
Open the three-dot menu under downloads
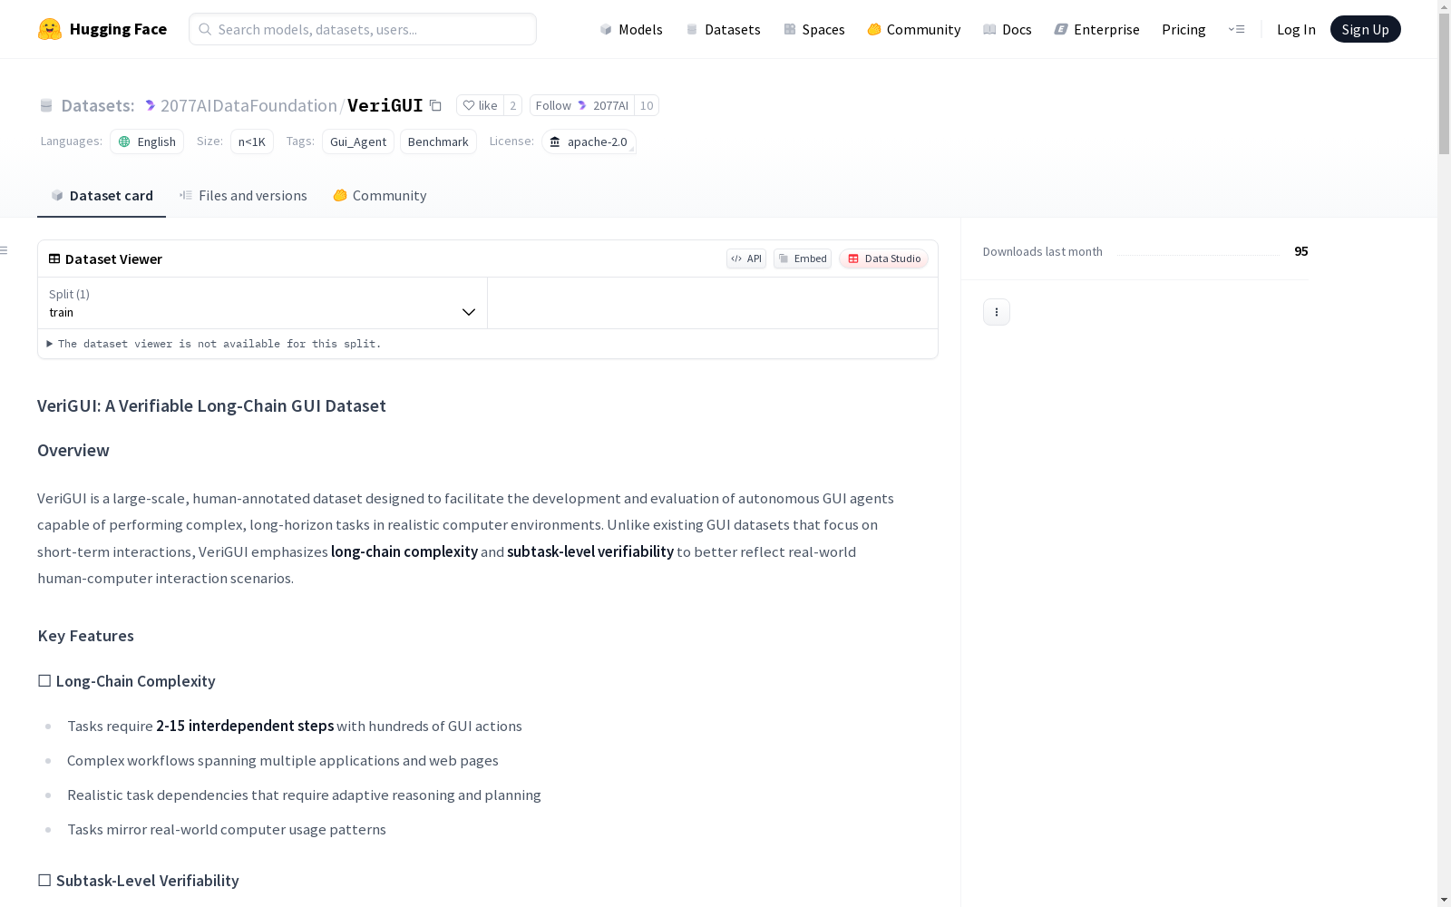tap(997, 312)
